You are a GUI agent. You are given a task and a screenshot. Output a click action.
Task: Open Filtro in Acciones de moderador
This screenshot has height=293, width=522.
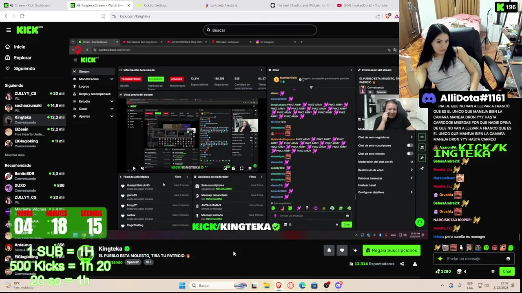[x=252, y=177]
